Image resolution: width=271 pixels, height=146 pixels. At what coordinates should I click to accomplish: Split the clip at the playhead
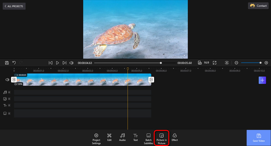226,63
